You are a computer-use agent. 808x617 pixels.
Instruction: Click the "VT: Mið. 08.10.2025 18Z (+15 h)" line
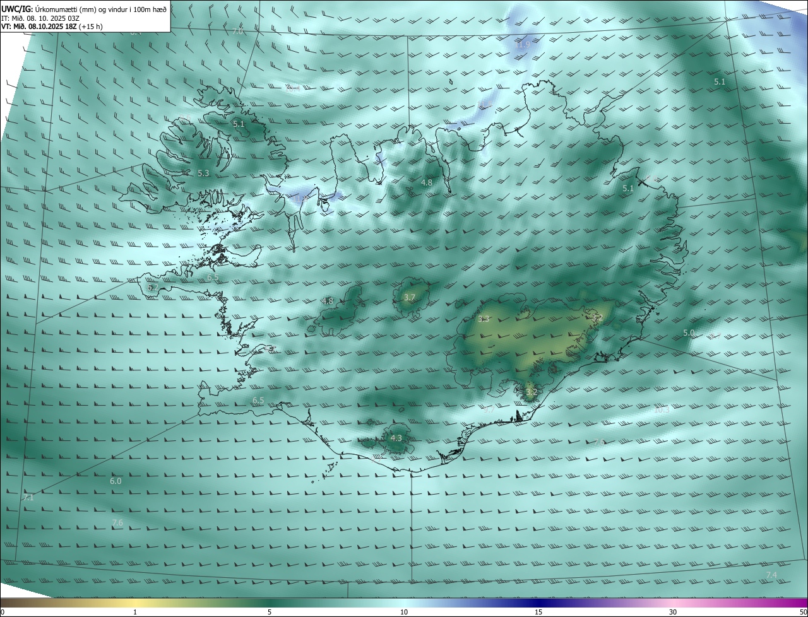click(x=52, y=26)
